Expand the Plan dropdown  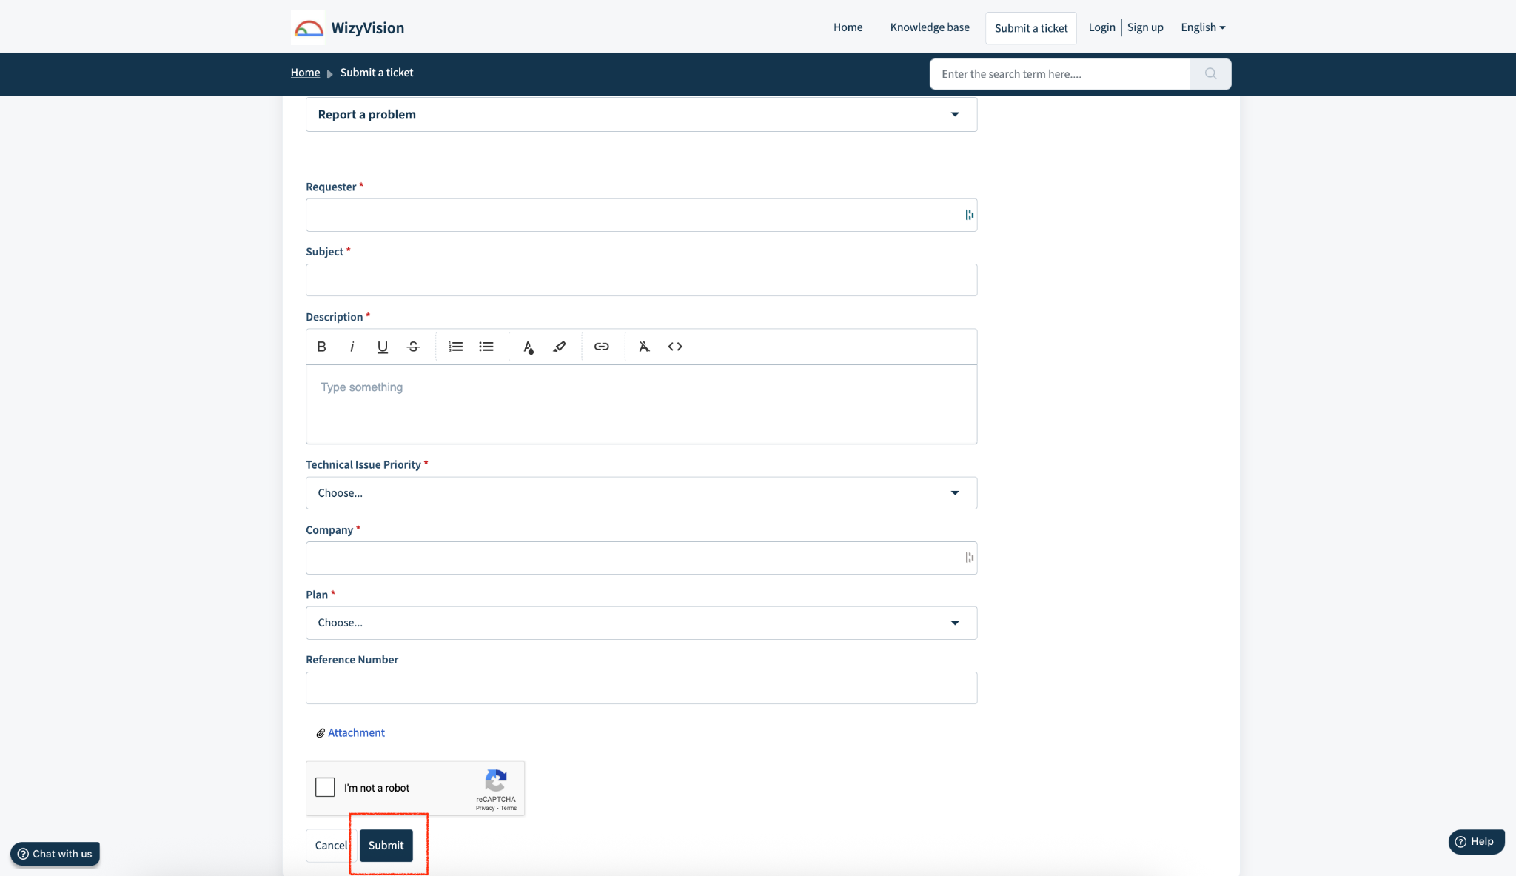coord(641,623)
